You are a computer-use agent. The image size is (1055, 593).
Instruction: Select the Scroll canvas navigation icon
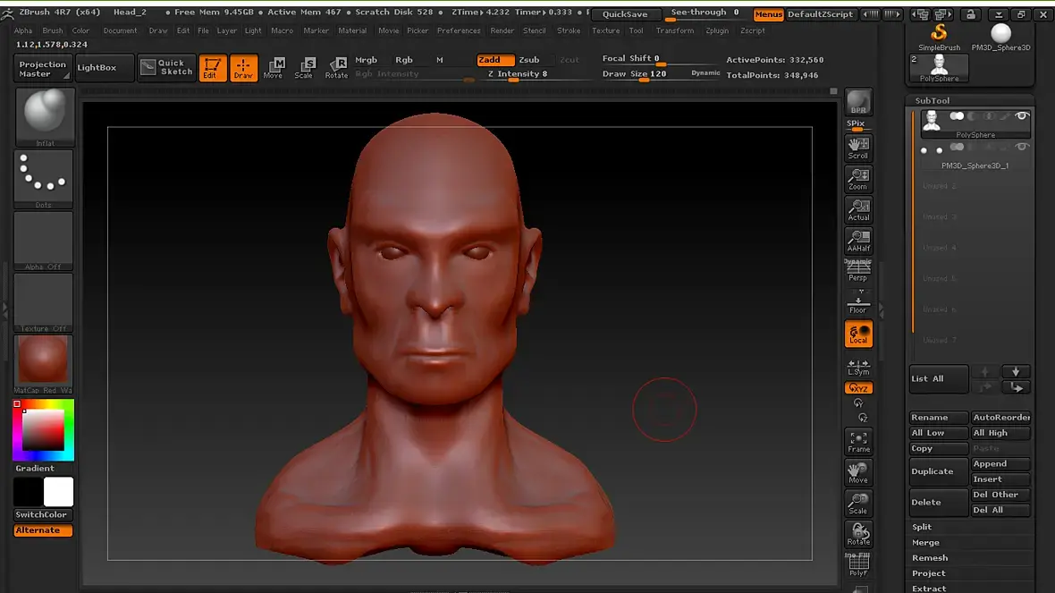(858, 148)
